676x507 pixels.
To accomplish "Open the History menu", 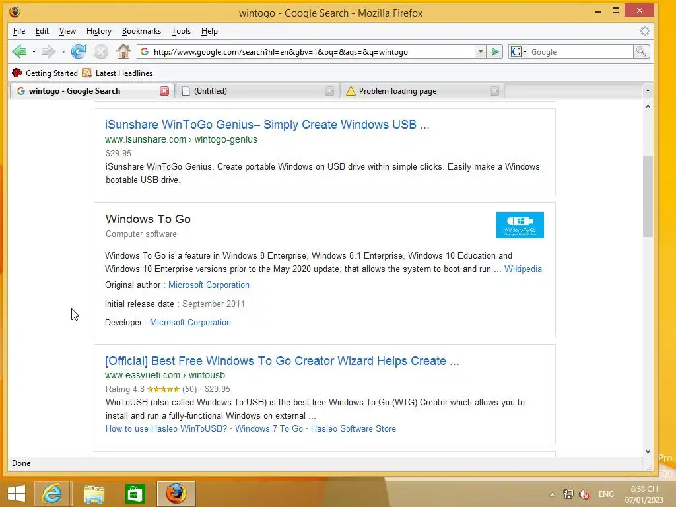I will point(99,31).
